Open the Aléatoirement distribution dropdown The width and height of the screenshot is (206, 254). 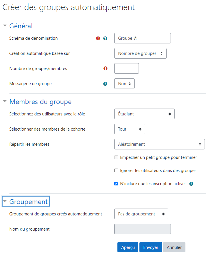159,144
